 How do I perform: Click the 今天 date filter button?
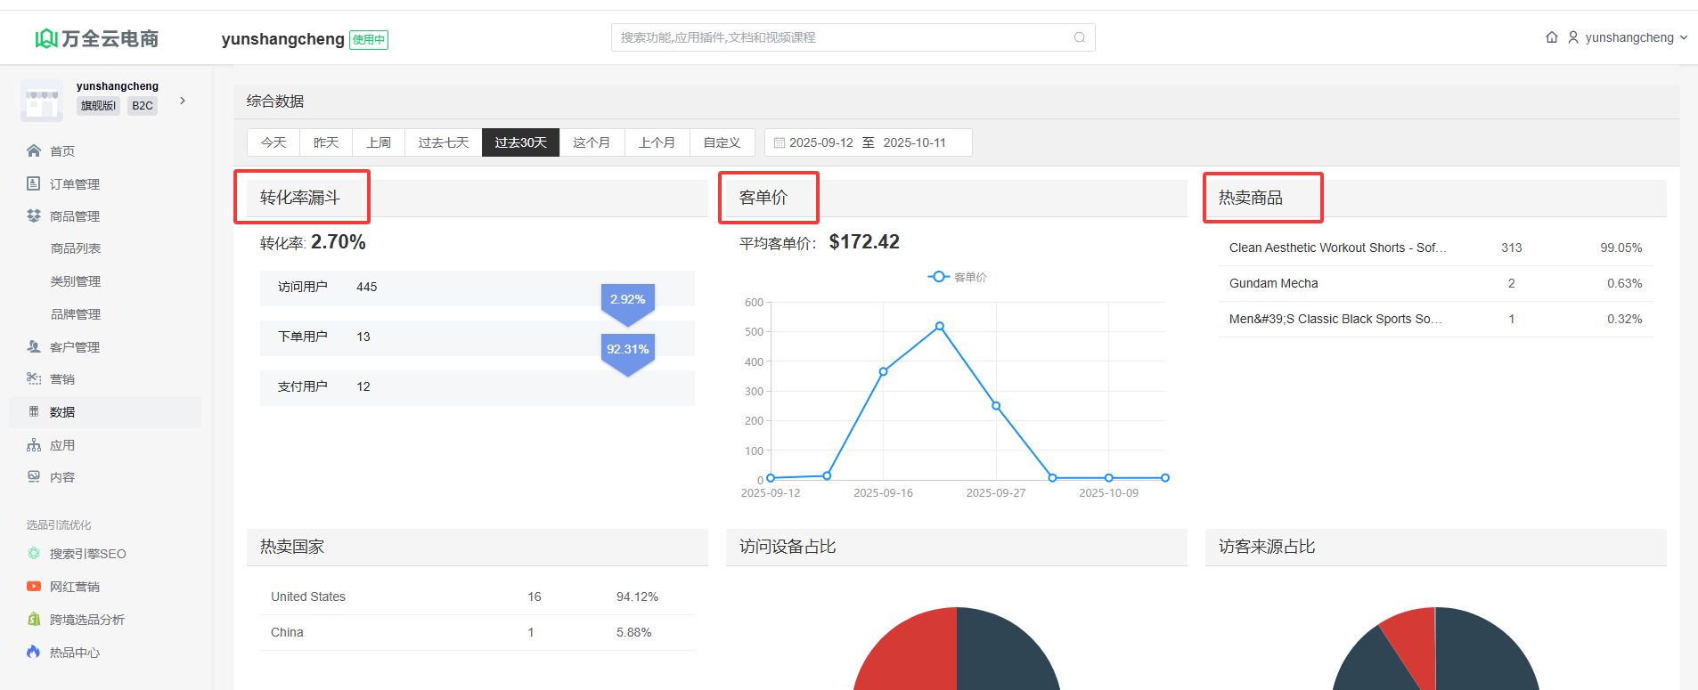click(273, 142)
